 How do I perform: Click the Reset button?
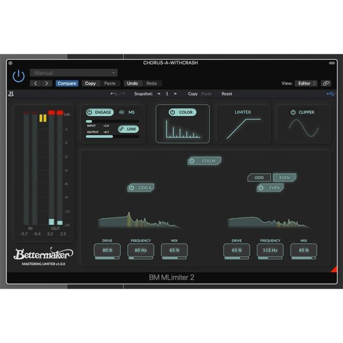227,94
